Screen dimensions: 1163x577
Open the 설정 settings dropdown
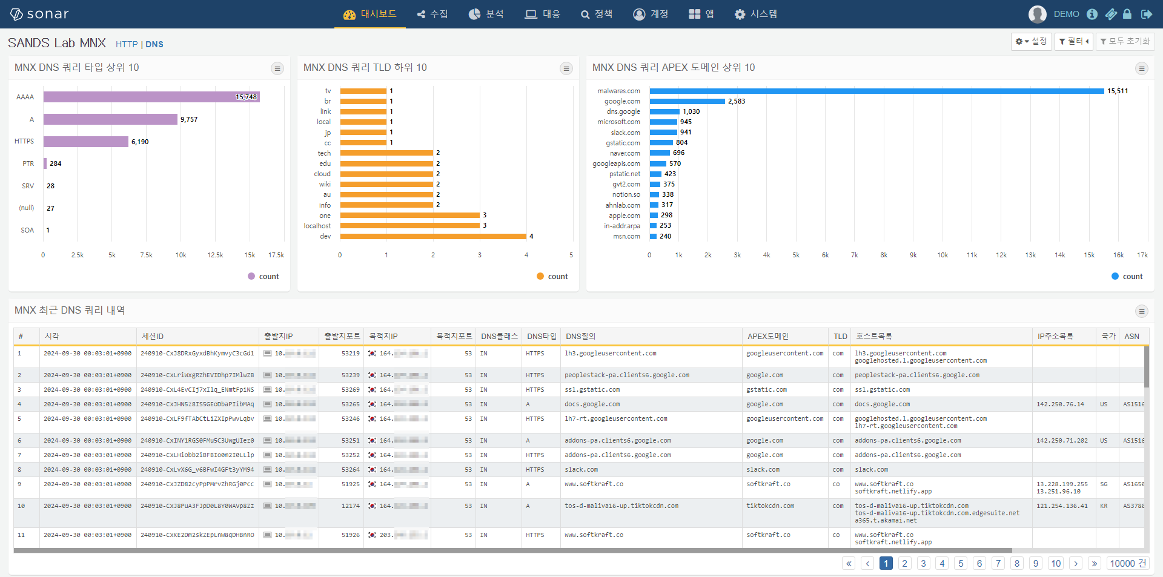pyautogui.click(x=1031, y=41)
